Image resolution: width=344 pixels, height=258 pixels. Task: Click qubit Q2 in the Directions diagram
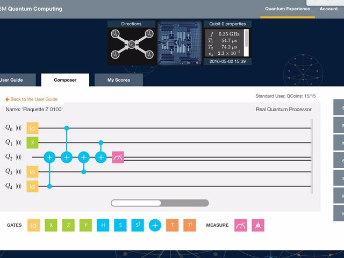click(x=131, y=44)
